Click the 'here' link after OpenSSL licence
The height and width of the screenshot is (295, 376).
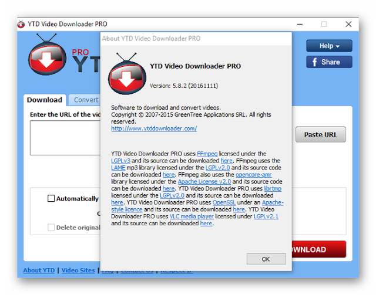point(239,209)
